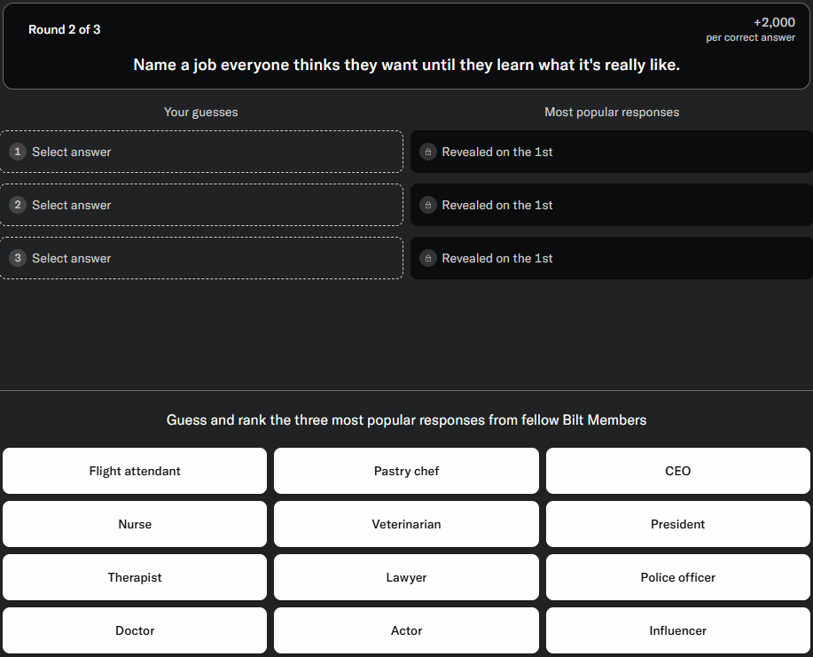813x657 pixels.
Task: Click the number 1 badge in guesses
Action: tap(17, 152)
